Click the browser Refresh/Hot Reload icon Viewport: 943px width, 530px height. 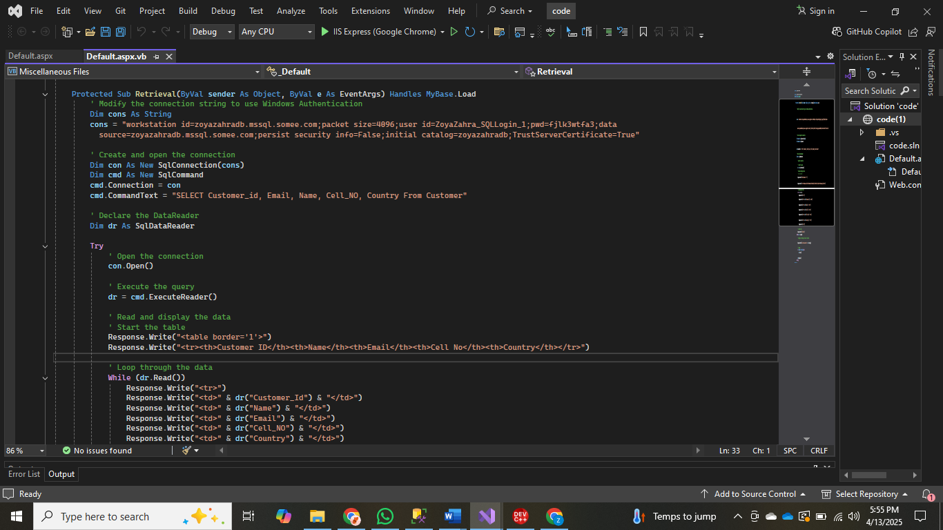pyautogui.click(x=470, y=32)
